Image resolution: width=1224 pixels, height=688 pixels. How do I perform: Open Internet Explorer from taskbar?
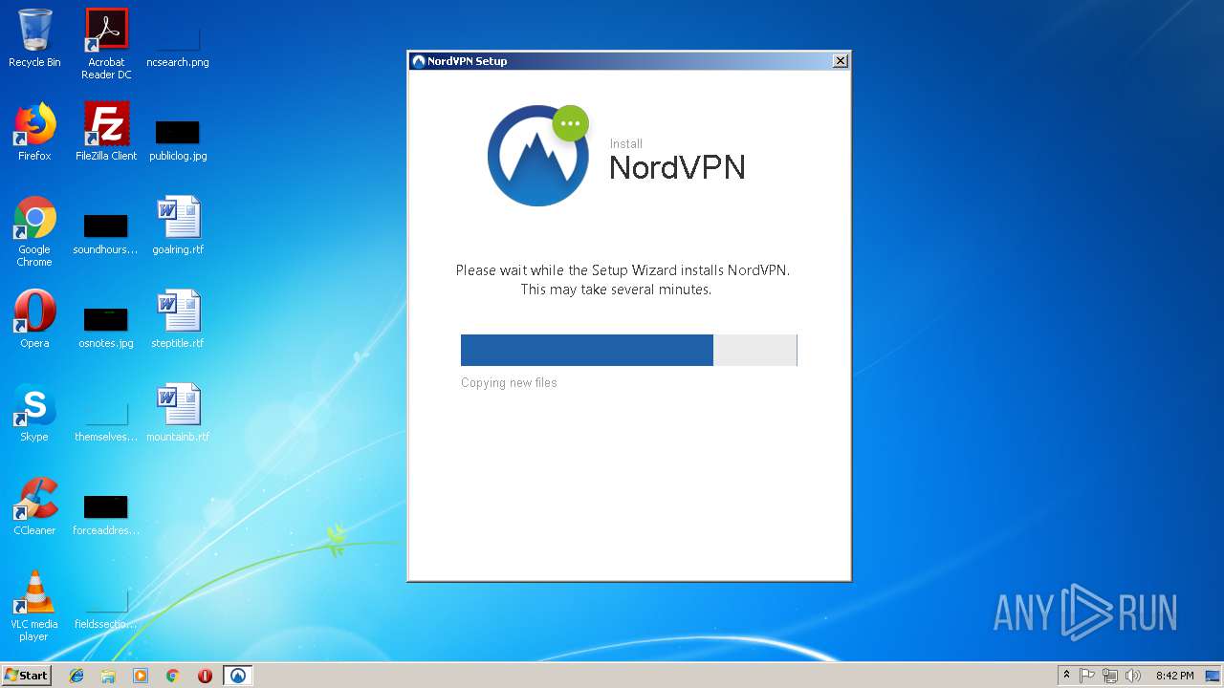coord(76,676)
